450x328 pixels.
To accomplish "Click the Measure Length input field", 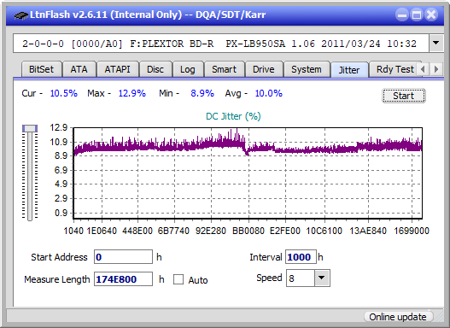I will click(x=124, y=279).
